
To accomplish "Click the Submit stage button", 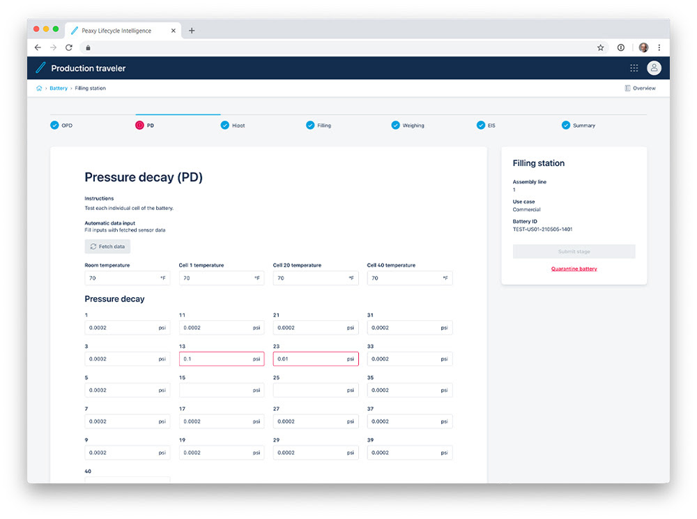I will pyautogui.click(x=574, y=252).
